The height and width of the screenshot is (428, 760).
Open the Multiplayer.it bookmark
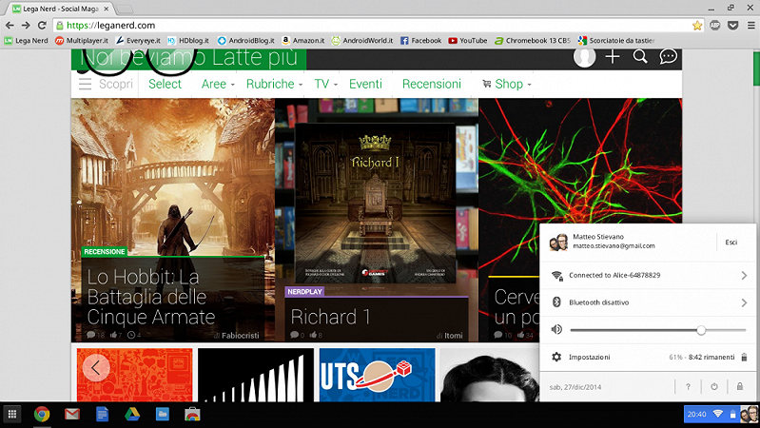click(x=82, y=41)
